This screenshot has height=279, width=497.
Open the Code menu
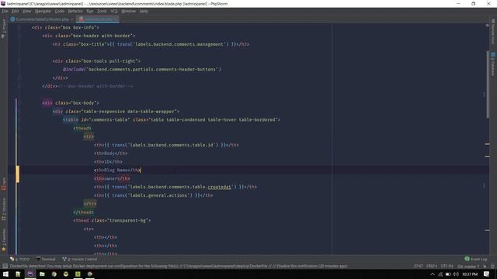pyautogui.click(x=60, y=11)
